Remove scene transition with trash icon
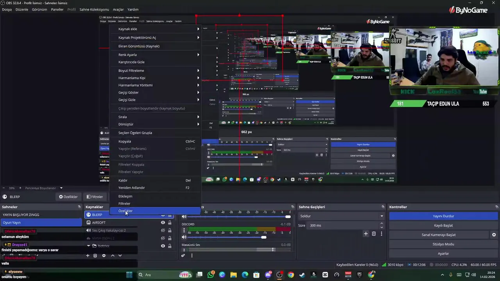Viewport: 500px width, 281px height. [374, 234]
